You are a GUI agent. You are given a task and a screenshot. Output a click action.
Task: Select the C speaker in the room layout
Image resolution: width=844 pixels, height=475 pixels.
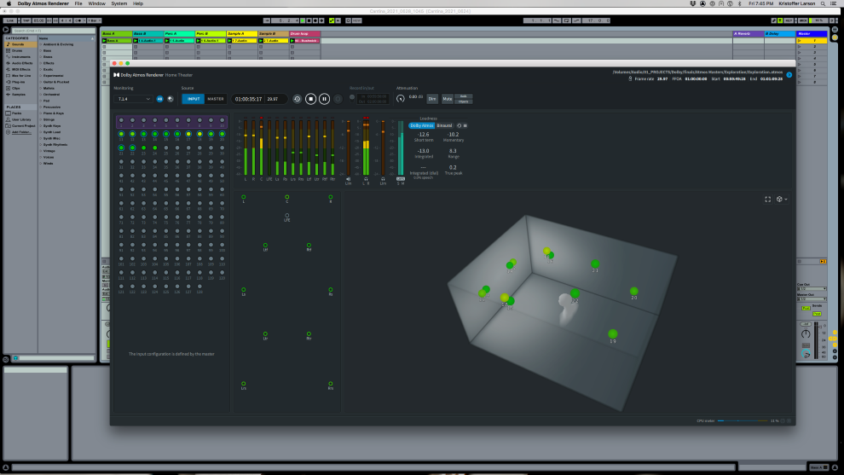click(x=287, y=197)
